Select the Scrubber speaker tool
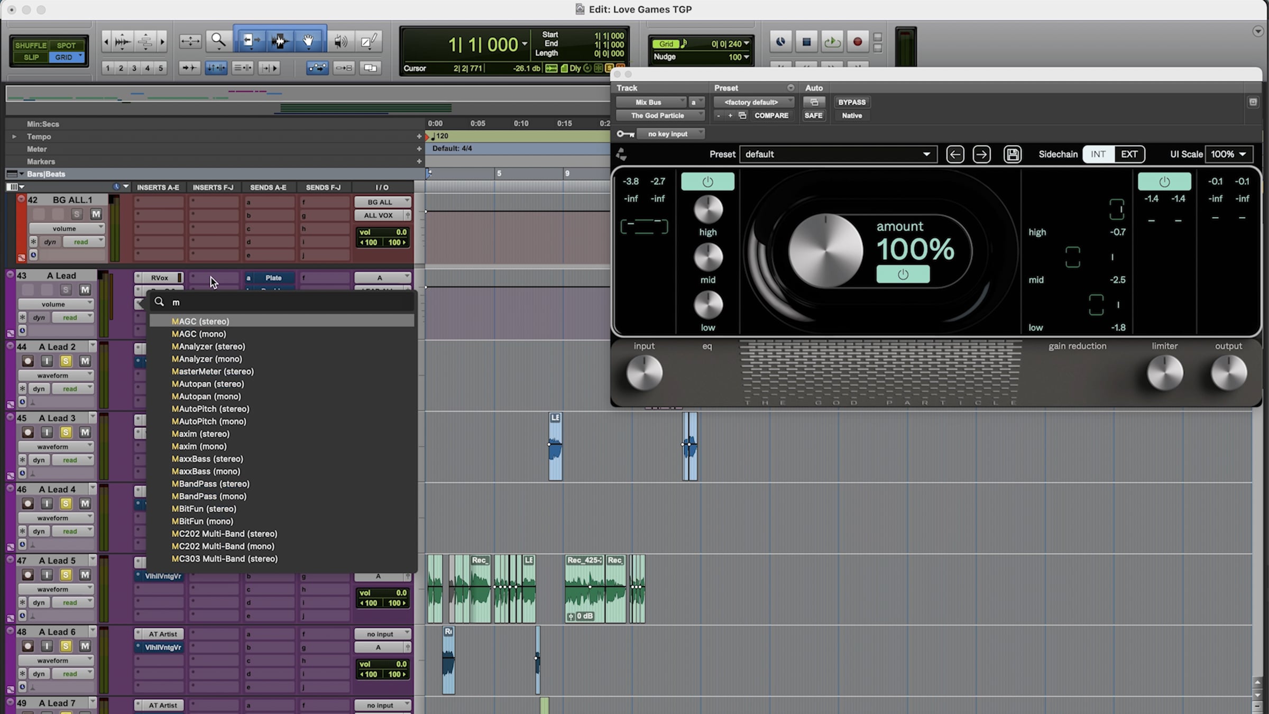Viewport: 1269px width, 714px height. click(341, 41)
